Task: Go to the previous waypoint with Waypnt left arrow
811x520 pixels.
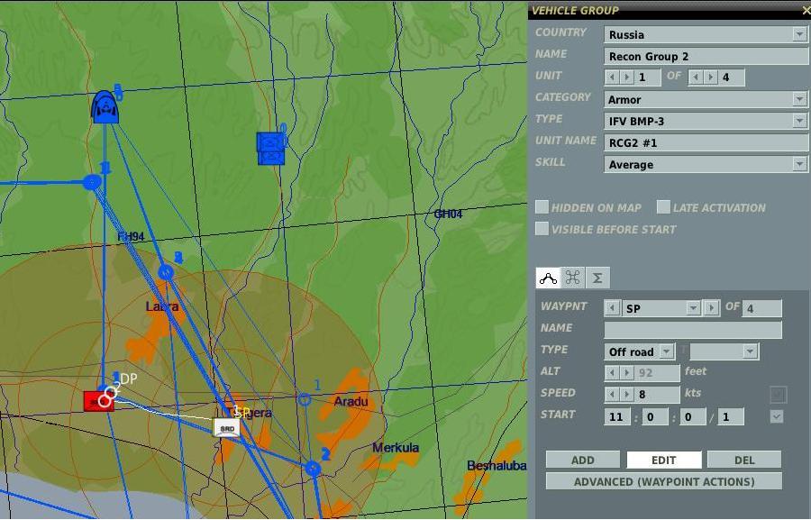Action: [612, 308]
